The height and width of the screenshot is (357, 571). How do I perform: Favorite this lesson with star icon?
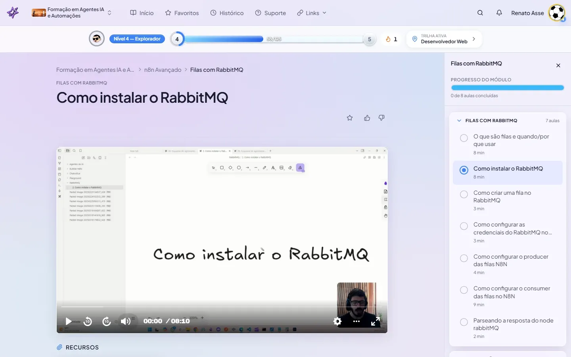point(350,118)
